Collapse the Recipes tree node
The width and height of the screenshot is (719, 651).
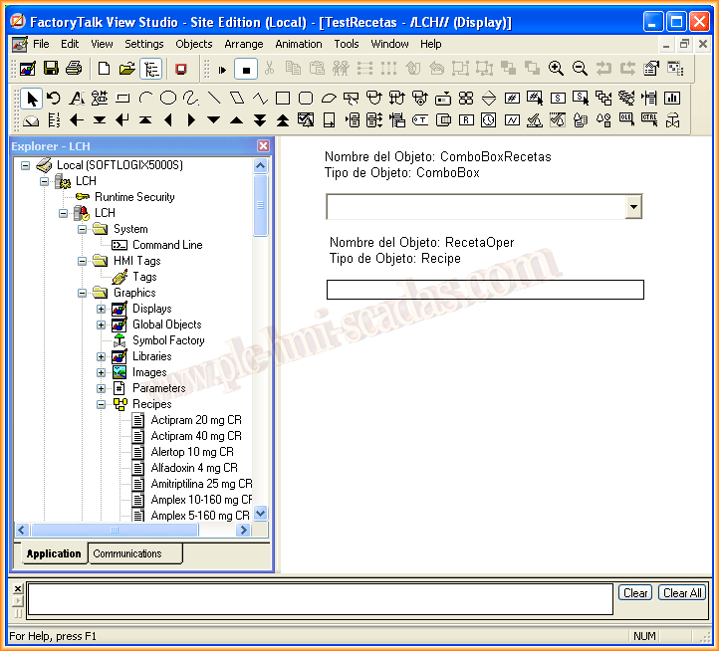[x=102, y=404]
